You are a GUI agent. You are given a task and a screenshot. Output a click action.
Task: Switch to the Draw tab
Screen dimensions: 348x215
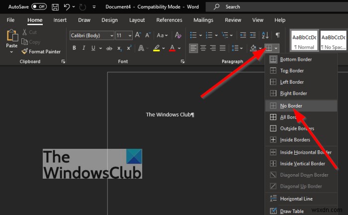84,20
